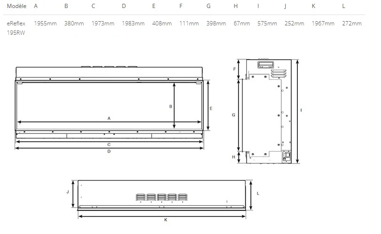Select the '1983mm' value cell
The height and width of the screenshot is (234, 381).
[133, 23]
